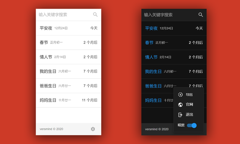Click 六月初一 date in the dark panel
The image size is (240, 144).
click(170, 72)
